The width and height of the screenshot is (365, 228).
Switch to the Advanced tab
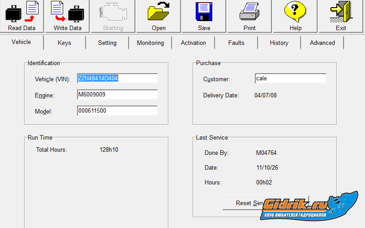[x=322, y=43]
